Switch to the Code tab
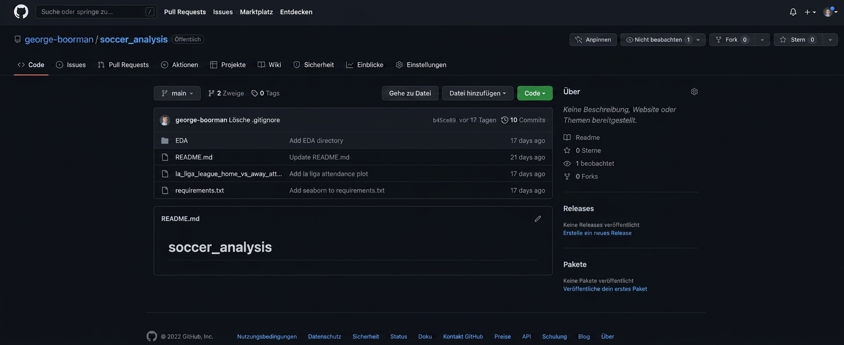The width and height of the screenshot is (844, 345). (31, 65)
